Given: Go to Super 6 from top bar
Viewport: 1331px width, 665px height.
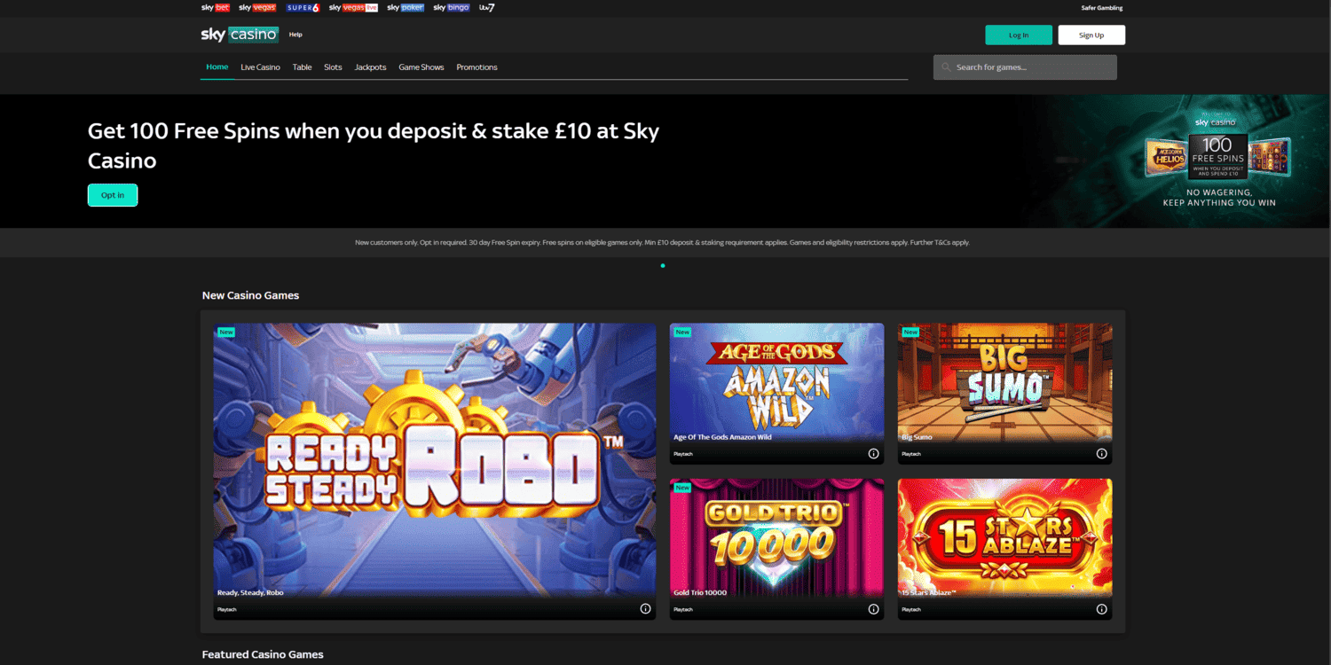Looking at the screenshot, I should click(x=303, y=8).
